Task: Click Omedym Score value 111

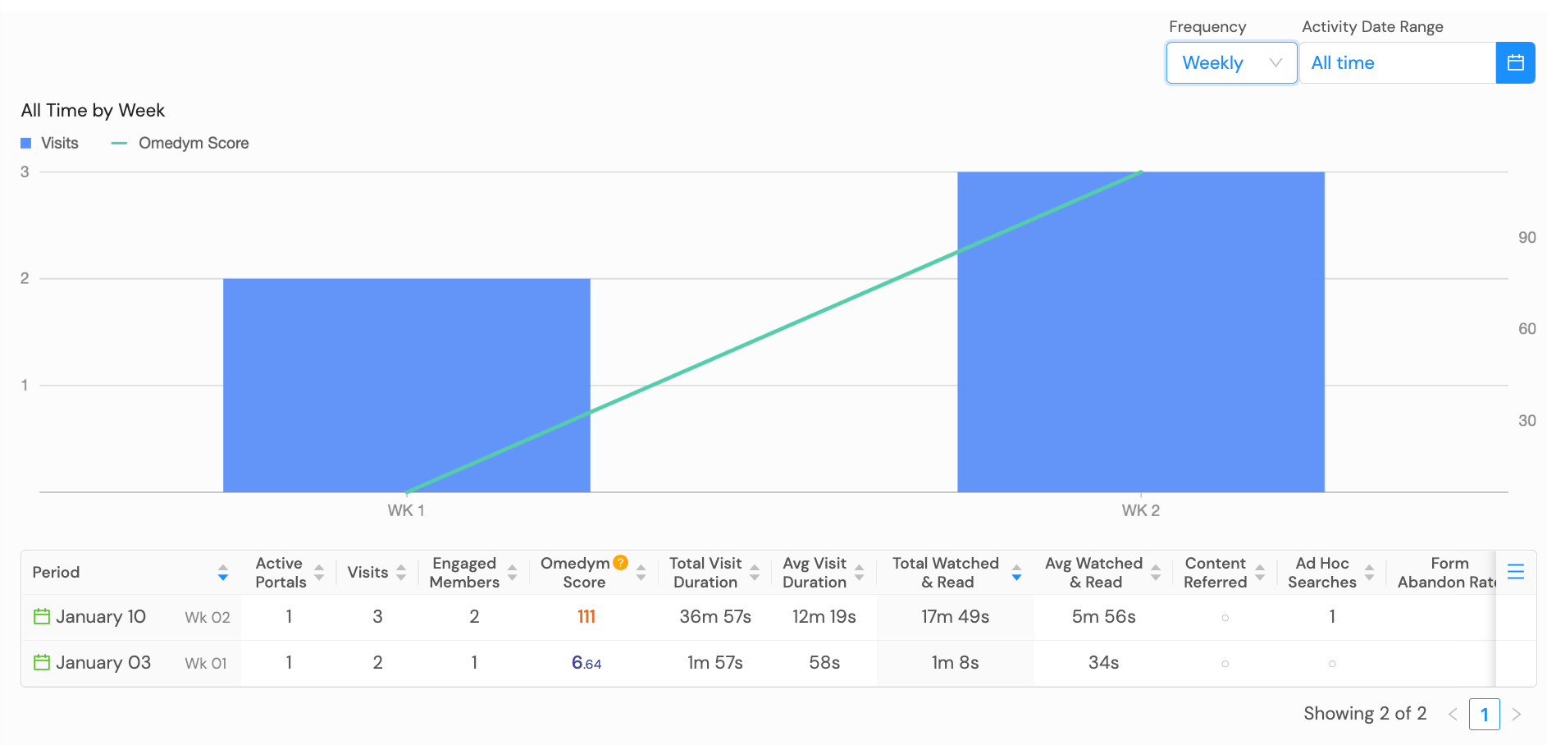Action: [x=586, y=616]
